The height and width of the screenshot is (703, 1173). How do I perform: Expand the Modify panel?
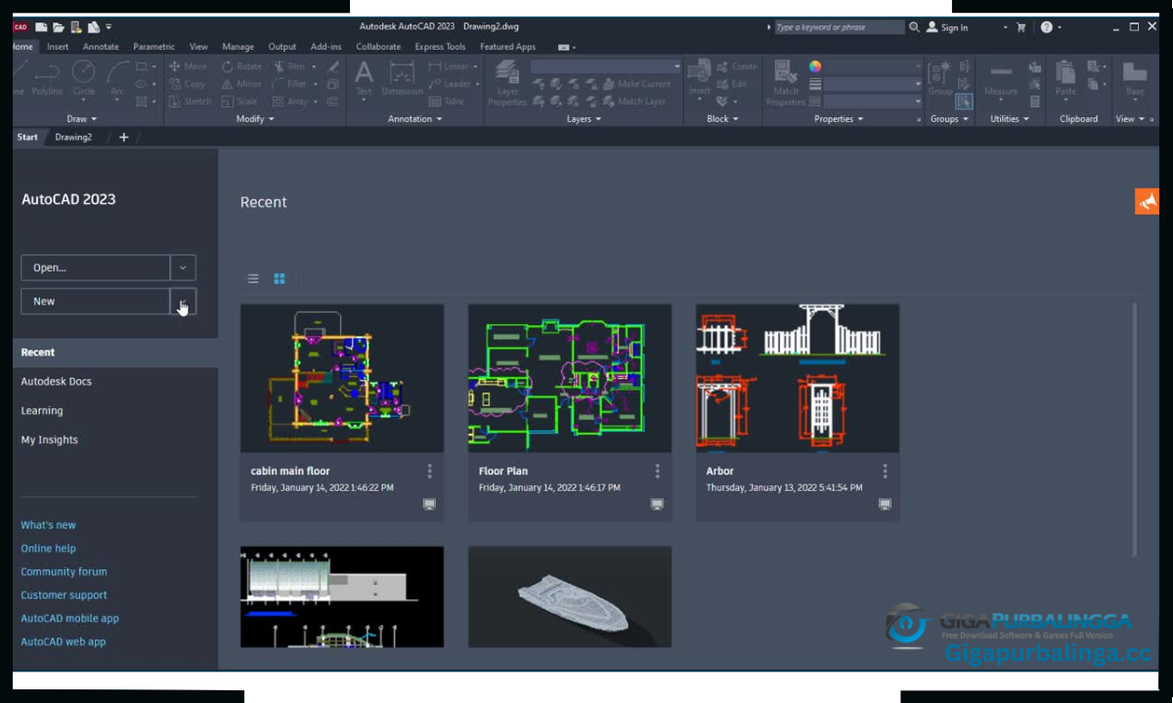pyautogui.click(x=255, y=119)
